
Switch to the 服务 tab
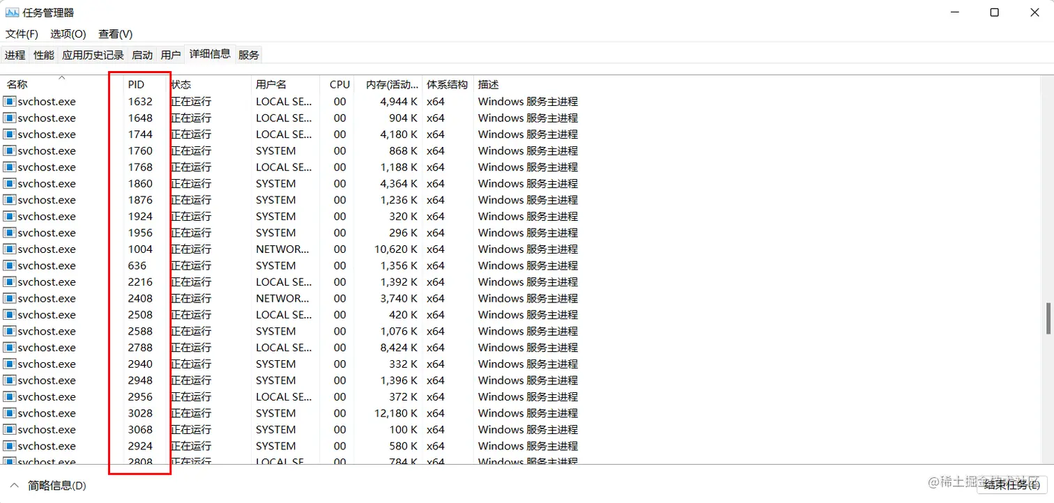[x=249, y=55]
